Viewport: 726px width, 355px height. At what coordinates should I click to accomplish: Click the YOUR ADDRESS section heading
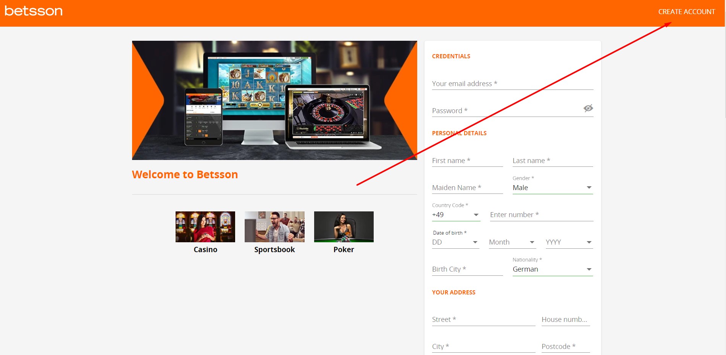pyautogui.click(x=454, y=293)
